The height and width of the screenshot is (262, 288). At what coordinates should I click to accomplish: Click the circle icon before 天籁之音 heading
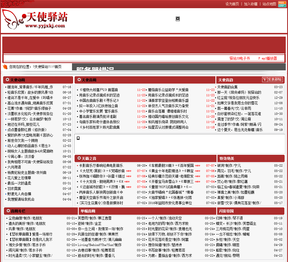coord(79,158)
